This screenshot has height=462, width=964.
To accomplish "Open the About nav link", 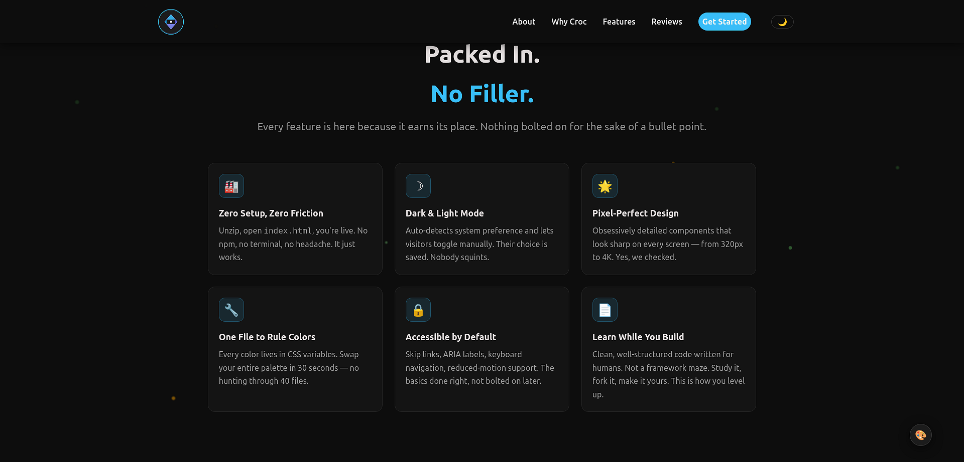I will (524, 22).
